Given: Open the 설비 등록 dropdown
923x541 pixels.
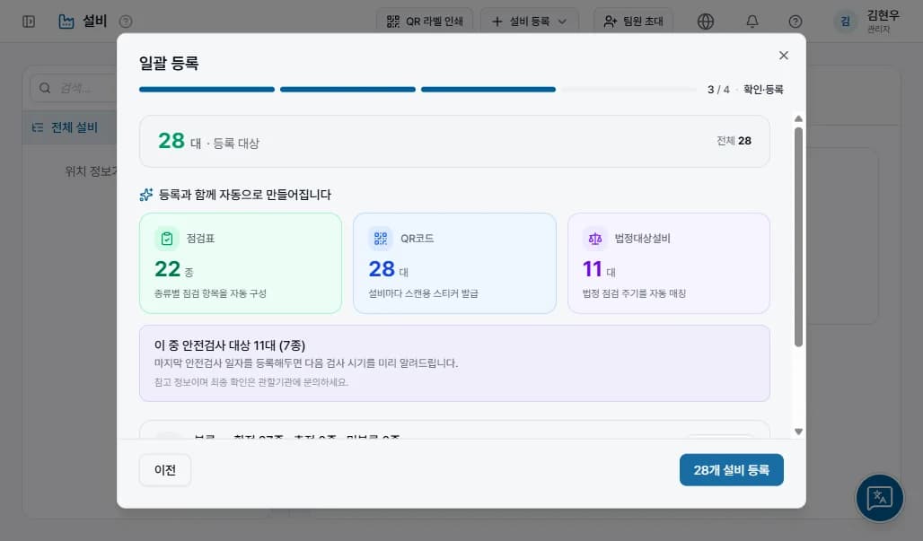Looking at the screenshot, I should [529, 22].
